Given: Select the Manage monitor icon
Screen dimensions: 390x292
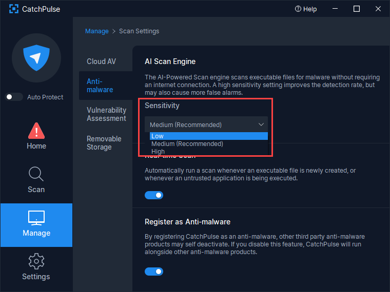Looking at the screenshot, I should tap(36, 218).
